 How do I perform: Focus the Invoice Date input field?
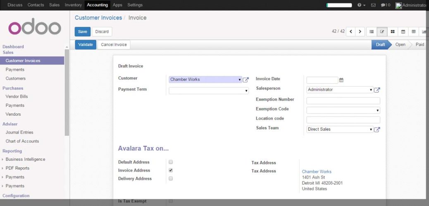tap(322, 80)
